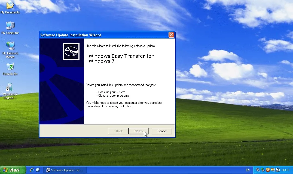Click the speaker-like tray icon
The height and width of the screenshot is (174, 293).
[x=258, y=170]
